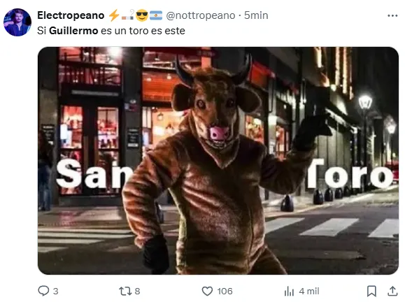Open the three-dot more options menu
Image resolution: width=405 pixels, height=302 pixels.
coord(392,16)
